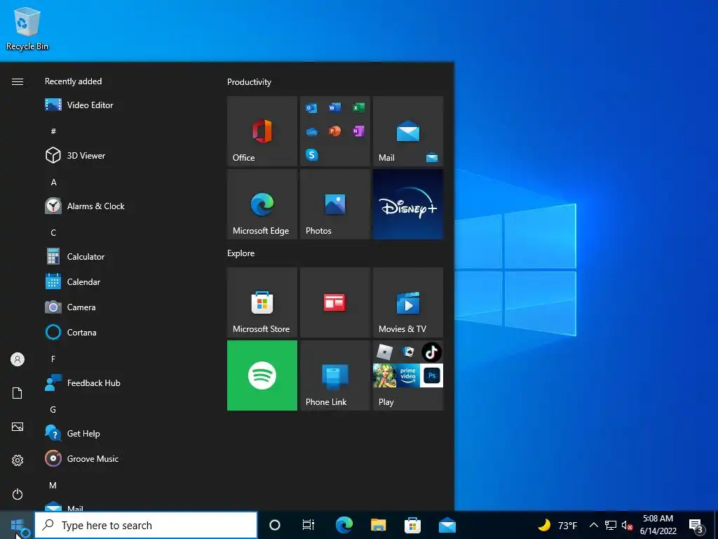Open 3D Viewer app
This screenshot has height=539, width=718.
[75, 155]
